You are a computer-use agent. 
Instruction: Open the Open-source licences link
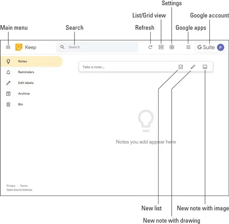tap(19, 190)
